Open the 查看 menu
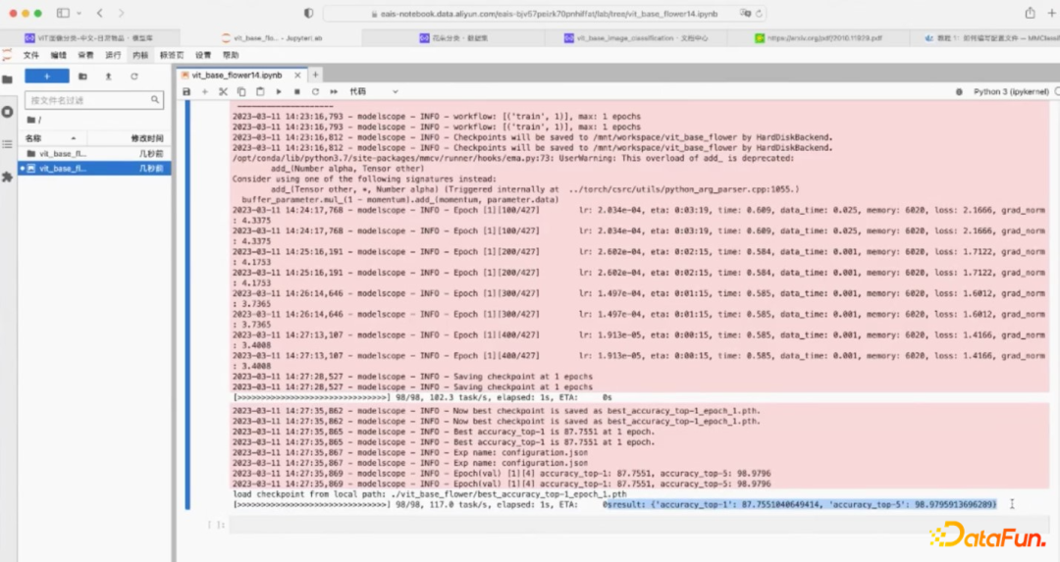Image resolution: width=1060 pixels, height=562 pixels. pos(85,55)
